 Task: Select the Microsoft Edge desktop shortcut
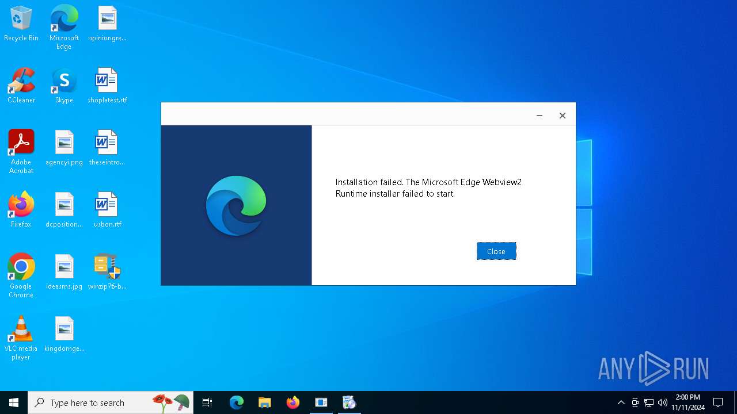[x=64, y=27]
